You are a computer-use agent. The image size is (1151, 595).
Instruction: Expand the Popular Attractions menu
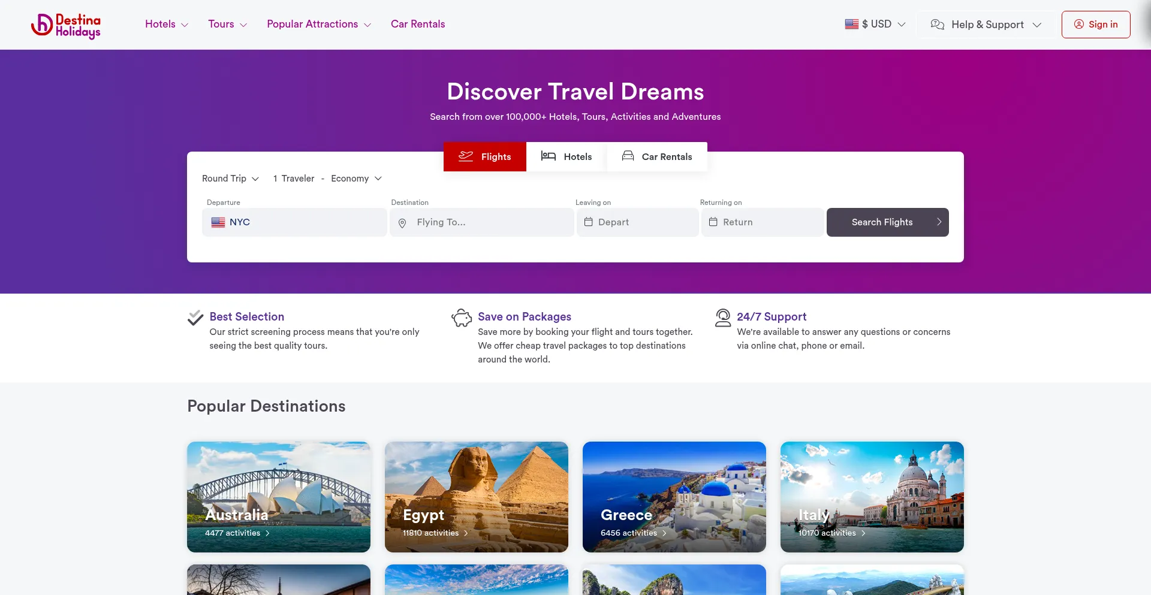319,25
